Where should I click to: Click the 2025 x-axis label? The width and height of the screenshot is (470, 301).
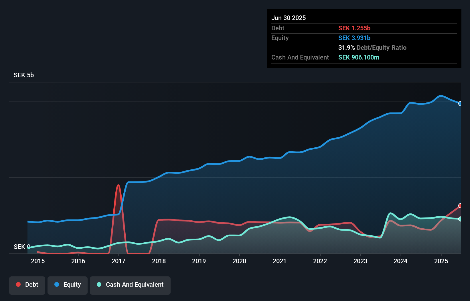[x=441, y=261]
